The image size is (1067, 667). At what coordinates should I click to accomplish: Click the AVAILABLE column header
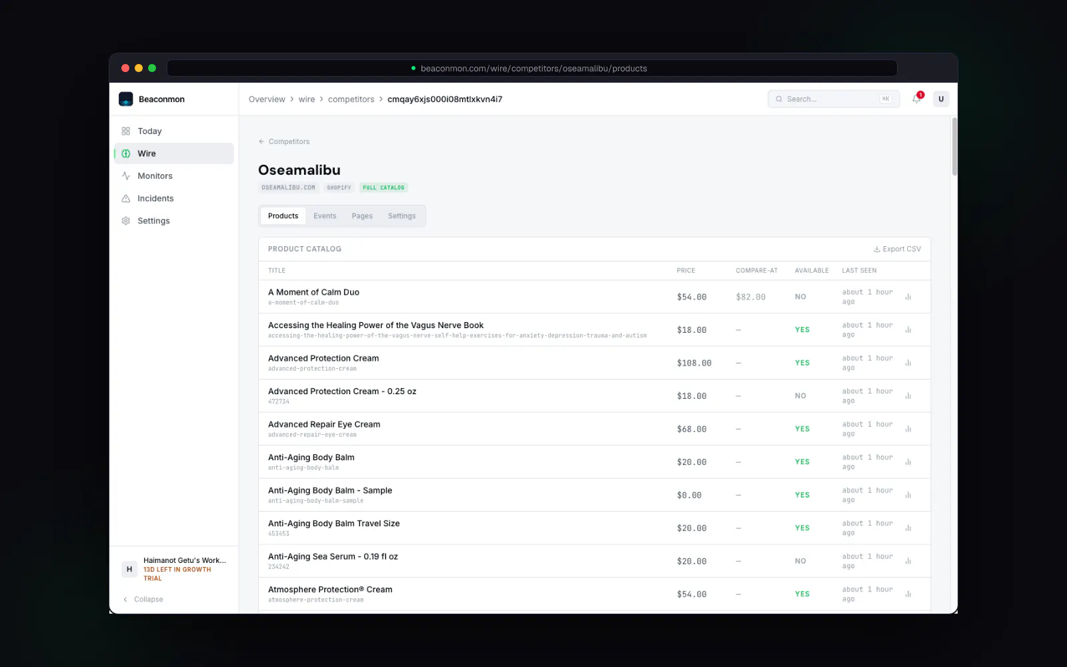(812, 271)
